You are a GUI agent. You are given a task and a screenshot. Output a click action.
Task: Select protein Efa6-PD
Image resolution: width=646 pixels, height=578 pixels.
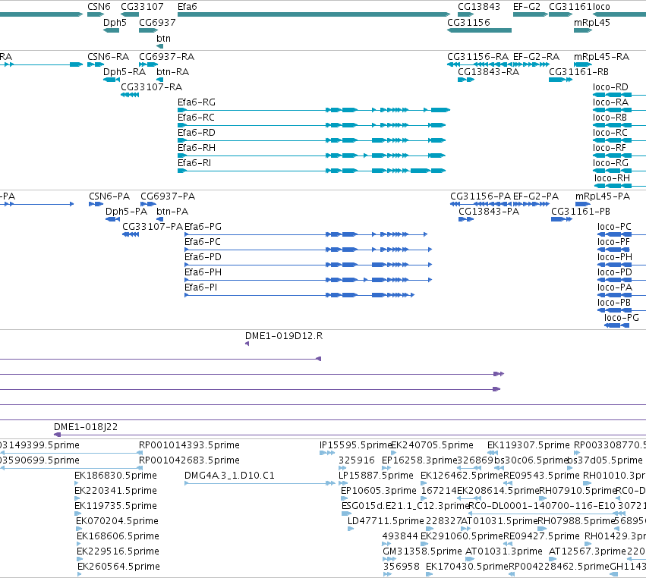[308, 265]
